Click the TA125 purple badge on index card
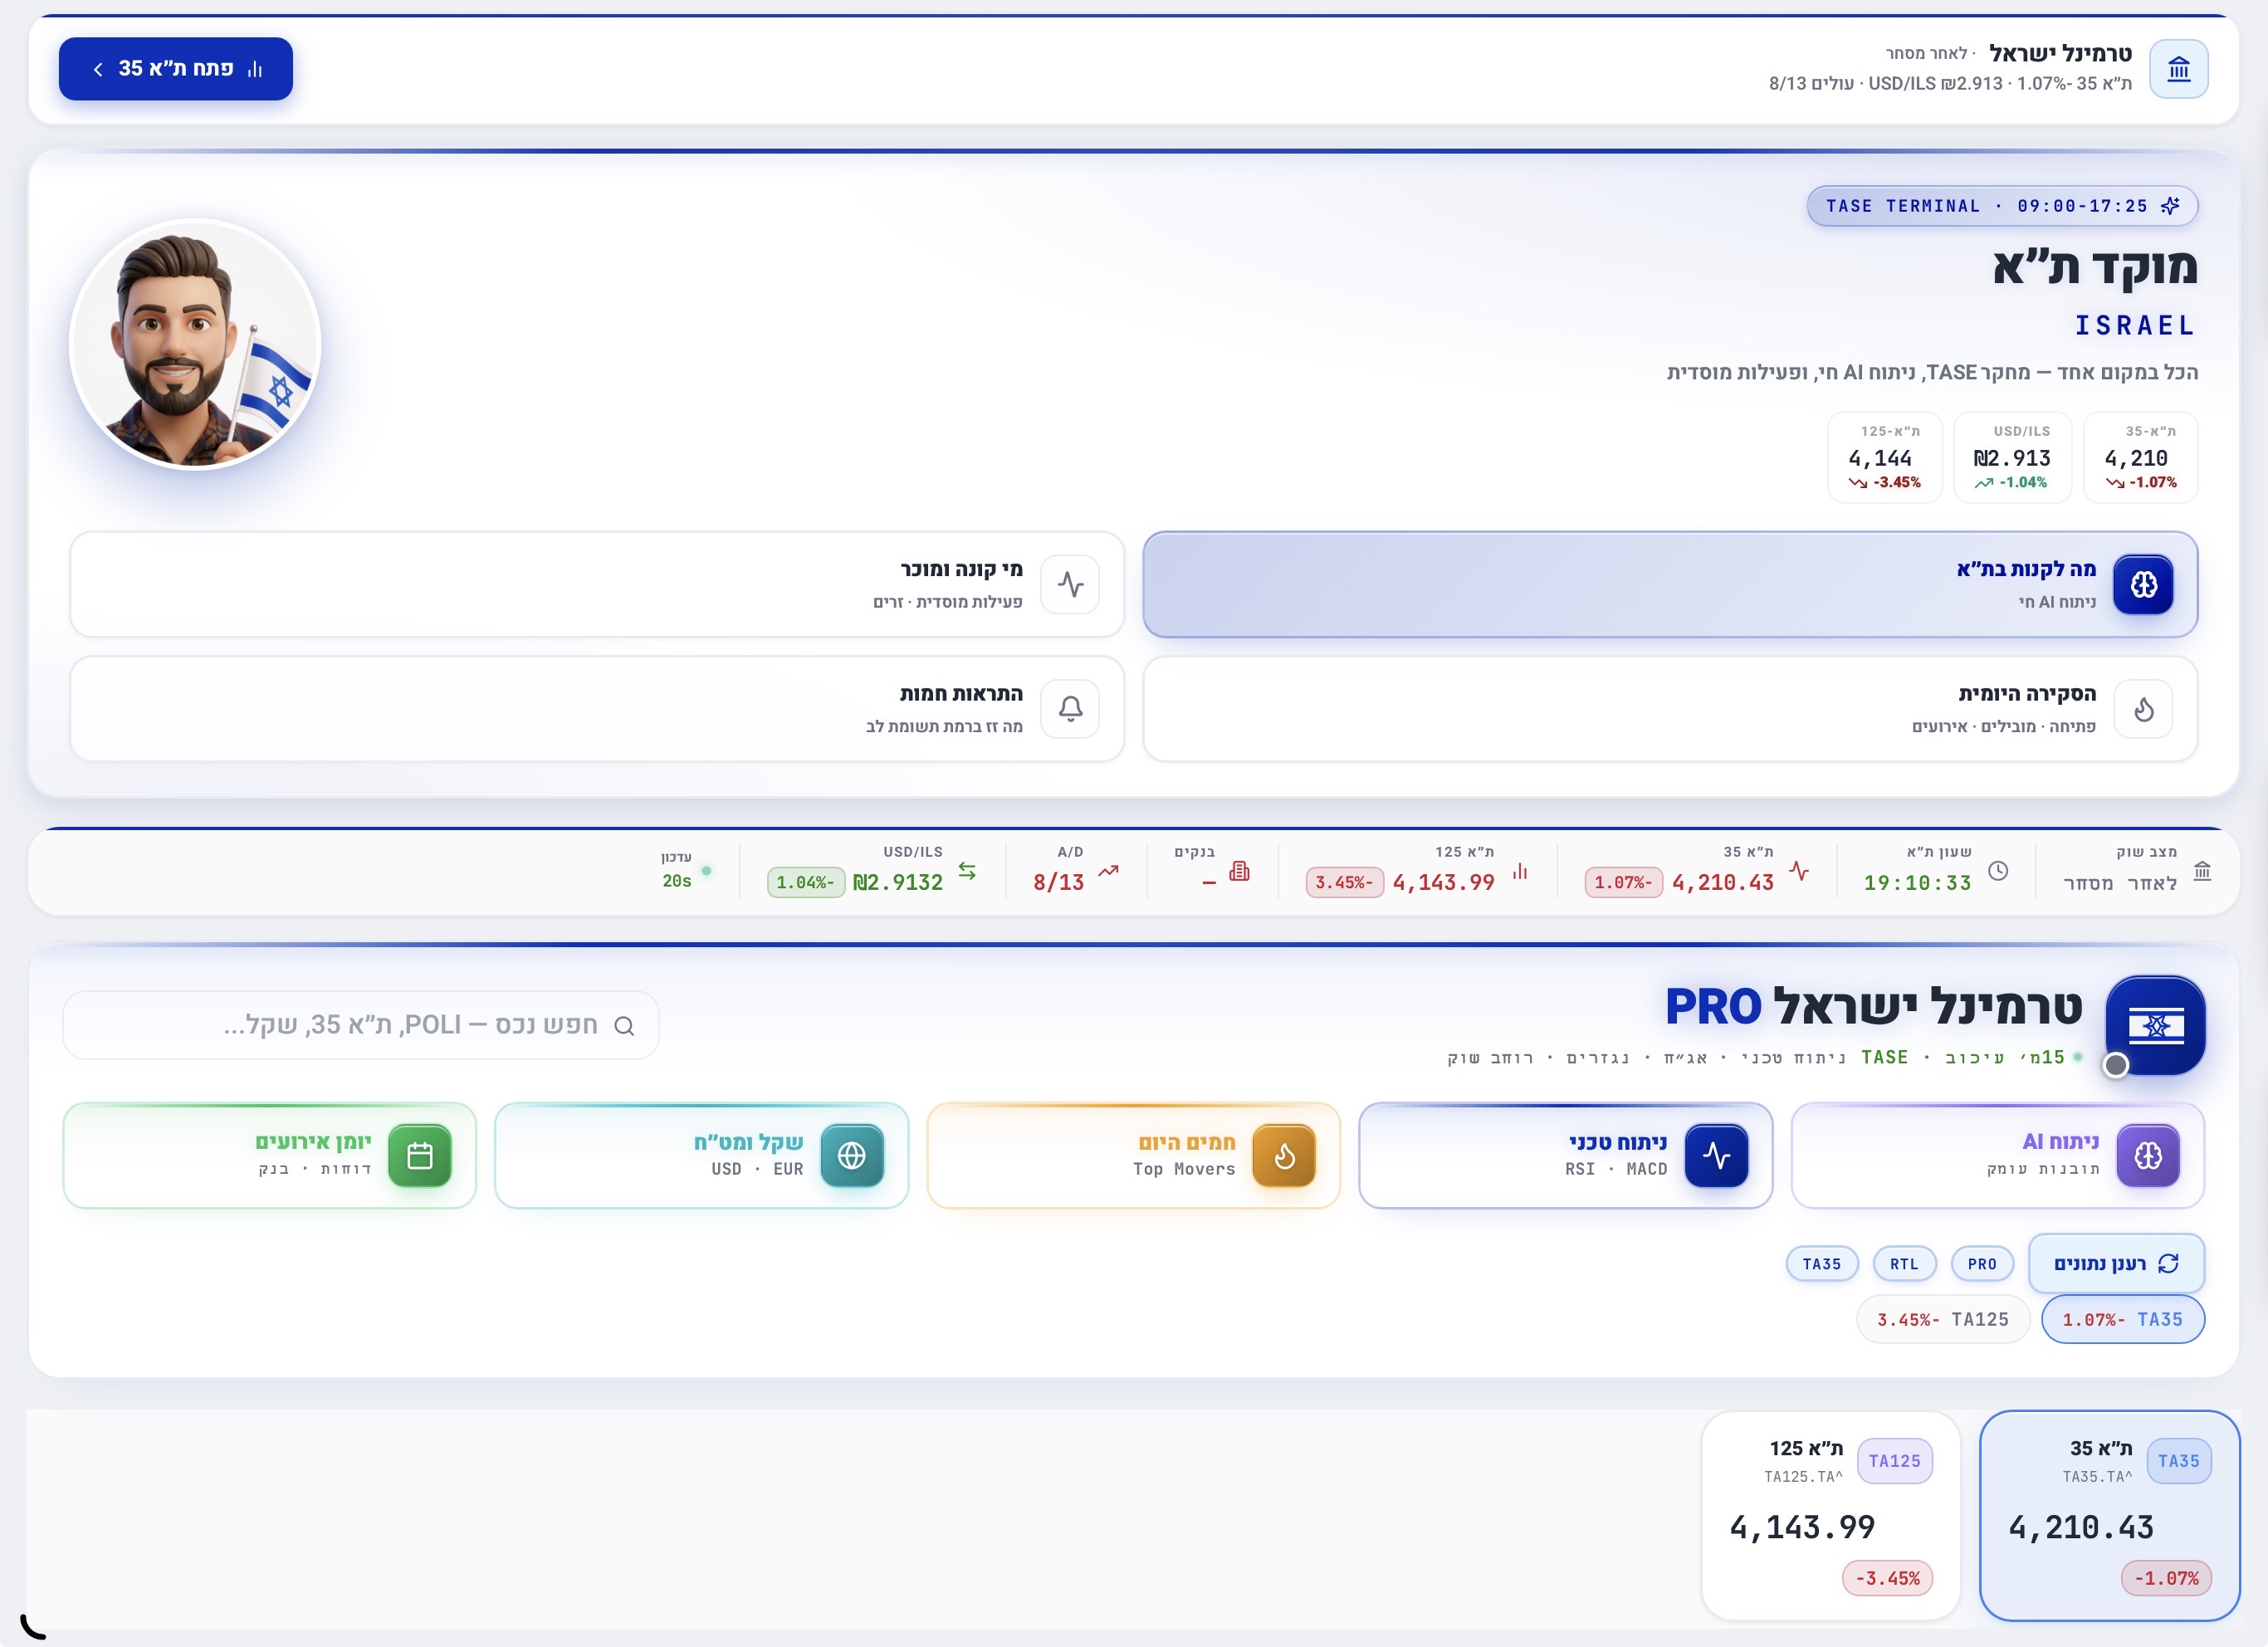This screenshot has height=1647, width=2268. point(1895,1461)
